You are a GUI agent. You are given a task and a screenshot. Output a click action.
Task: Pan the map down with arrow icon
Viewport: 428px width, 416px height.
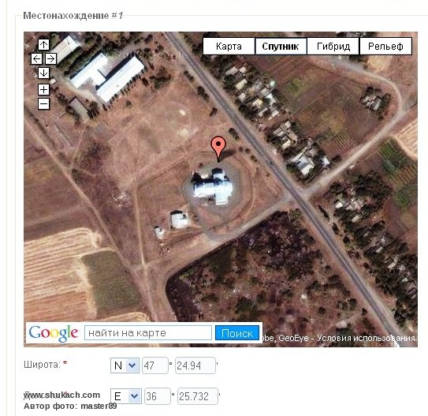[x=43, y=73]
